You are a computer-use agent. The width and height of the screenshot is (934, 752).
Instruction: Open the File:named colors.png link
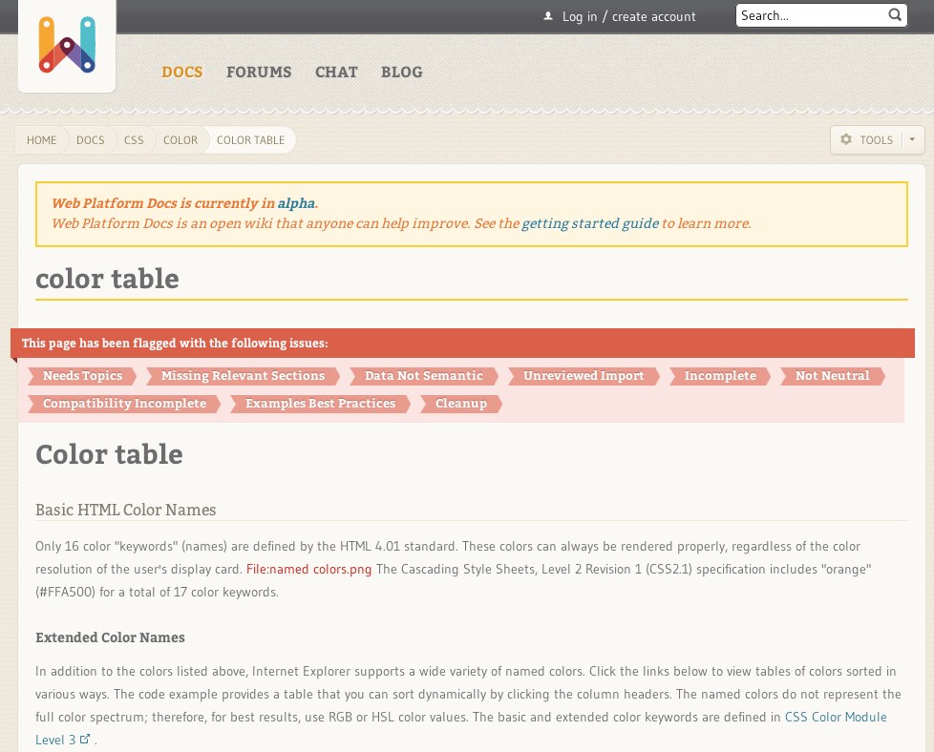coord(308,569)
